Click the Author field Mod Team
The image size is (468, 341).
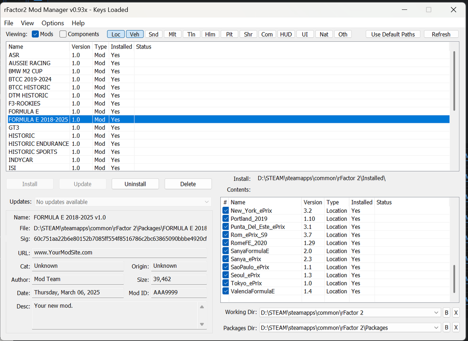[x=78, y=279]
